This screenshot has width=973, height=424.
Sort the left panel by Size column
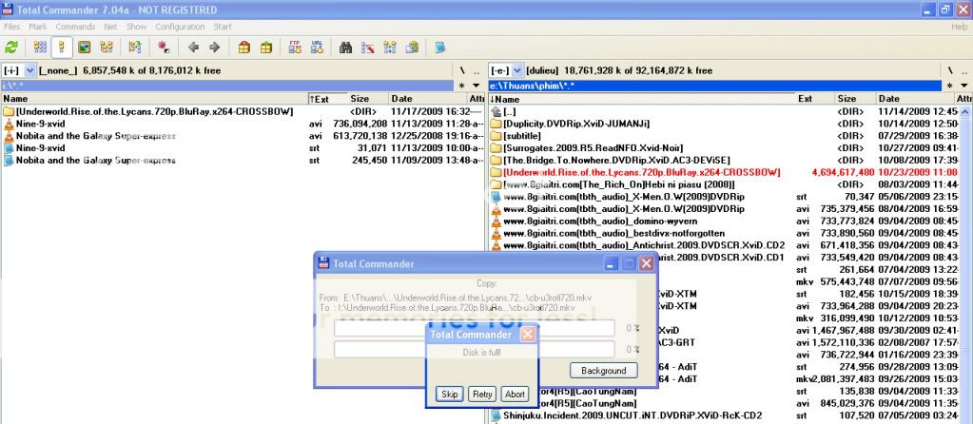coord(360,98)
